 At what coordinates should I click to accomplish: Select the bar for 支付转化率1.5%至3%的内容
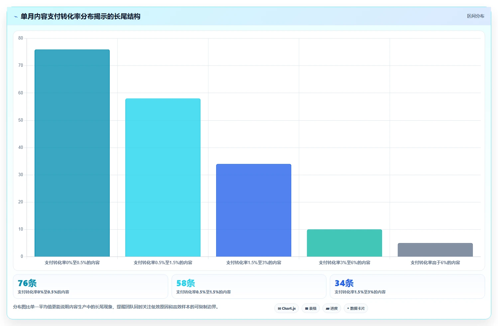tap(254, 210)
